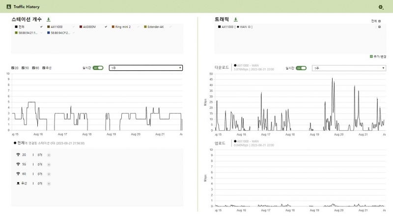Image resolution: width=393 pixels, height=223 pixels.
Task: Click the green plus icon for 추가/변경
Action: click(x=371, y=57)
